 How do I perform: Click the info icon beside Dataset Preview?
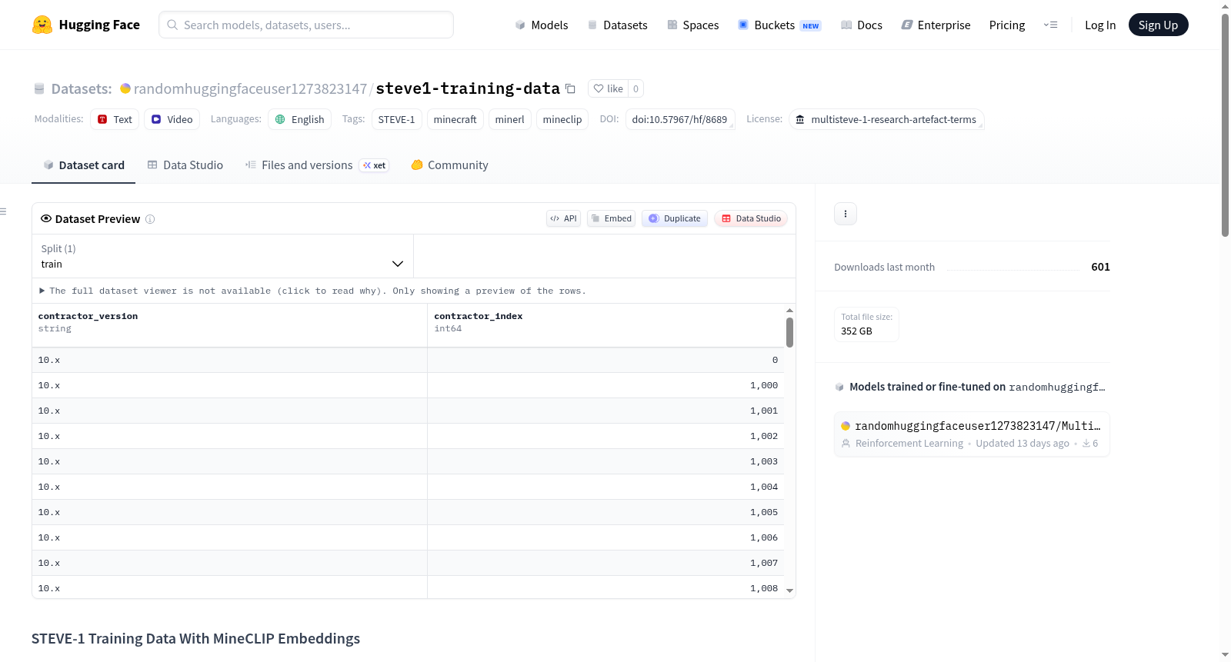[x=150, y=219]
